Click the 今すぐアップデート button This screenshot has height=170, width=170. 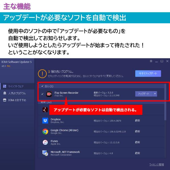148,73
